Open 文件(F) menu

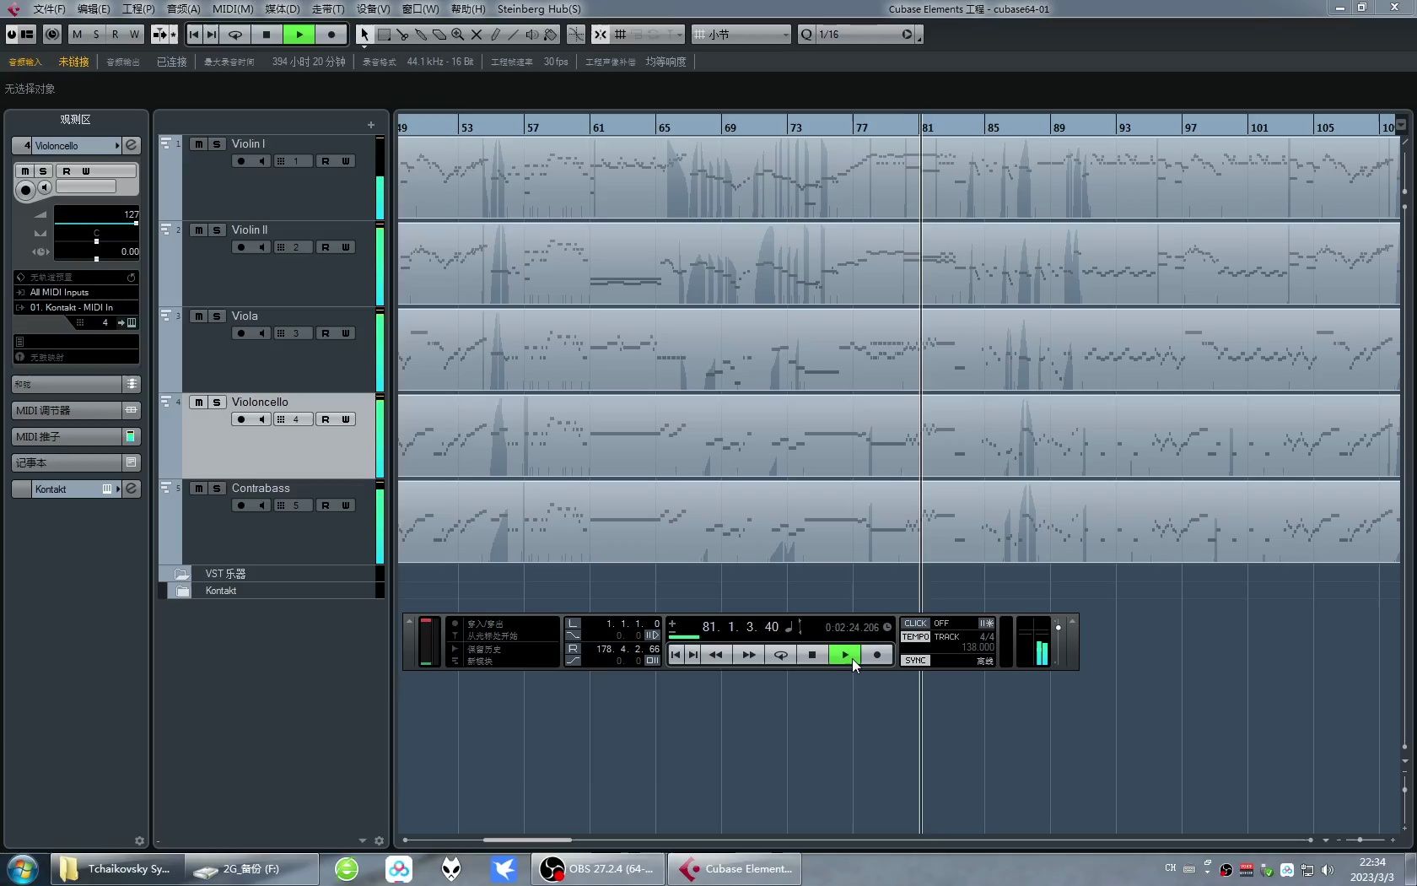[50, 9]
